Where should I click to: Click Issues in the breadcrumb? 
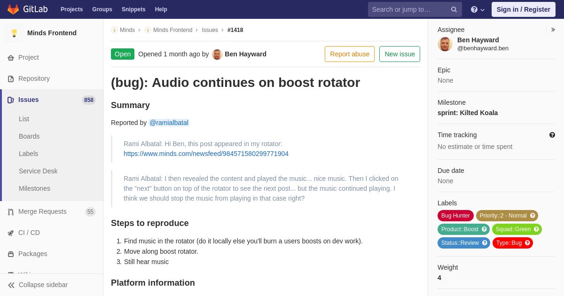click(210, 30)
